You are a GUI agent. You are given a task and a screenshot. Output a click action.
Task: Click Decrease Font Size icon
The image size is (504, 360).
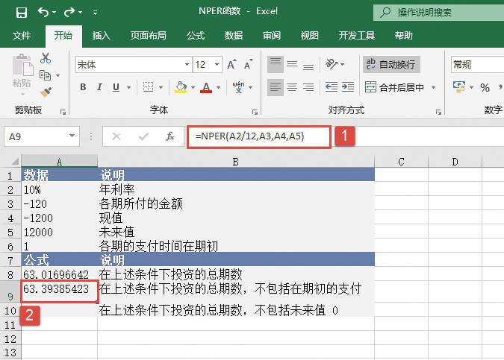[248, 65]
